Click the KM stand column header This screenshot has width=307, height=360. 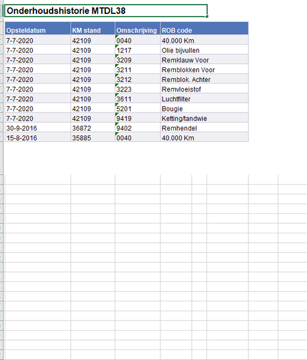93,29
